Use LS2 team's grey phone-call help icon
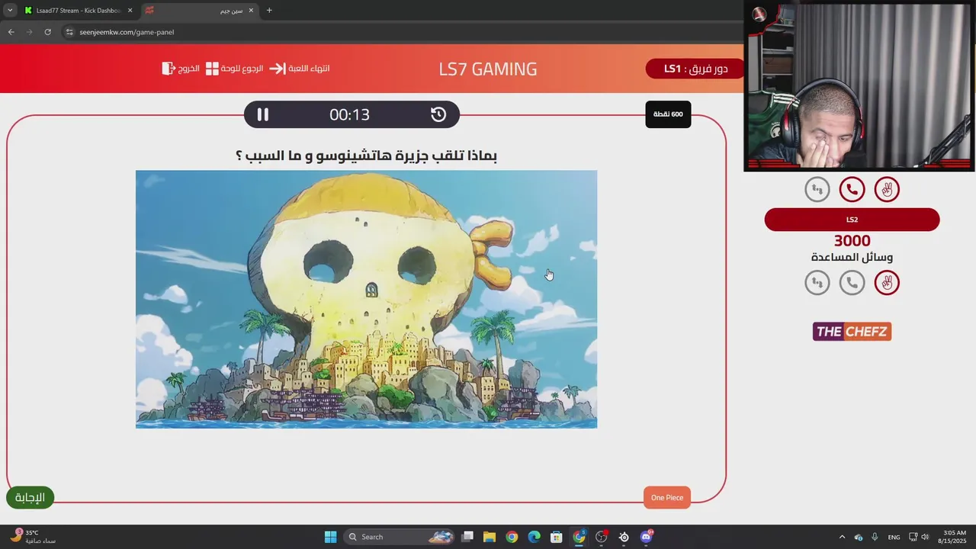976x549 pixels. coord(852,283)
